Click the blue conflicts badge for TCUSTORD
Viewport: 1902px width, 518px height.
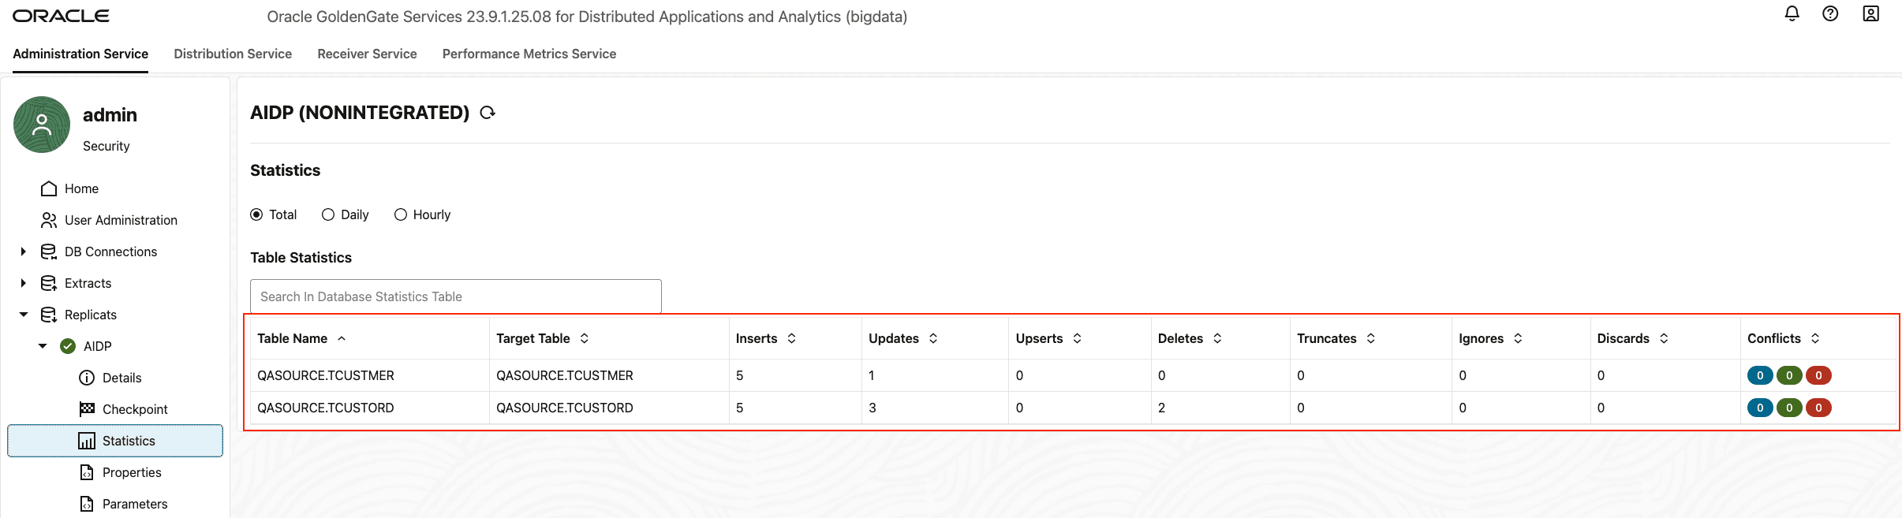[1760, 408]
